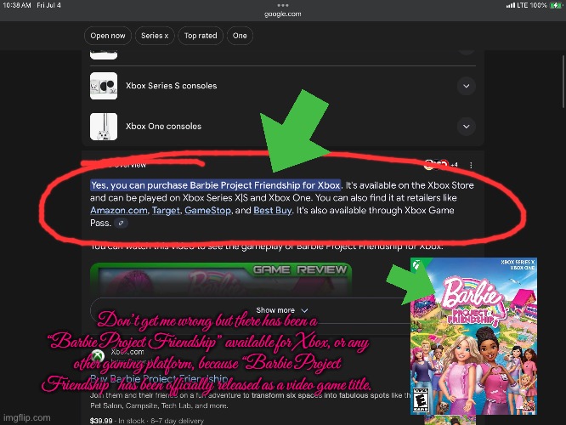This screenshot has width=566, height=425.
Task: Open the Target retailer link
Action: click(166, 210)
